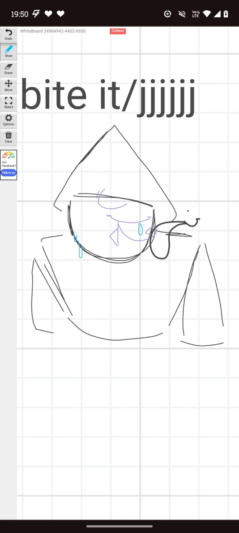Open the Options gear menu
Viewport: 239px width, 533px height.
(8, 120)
